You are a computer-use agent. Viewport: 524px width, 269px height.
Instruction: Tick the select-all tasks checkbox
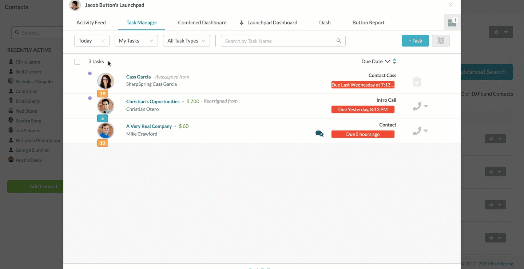point(77,62)
